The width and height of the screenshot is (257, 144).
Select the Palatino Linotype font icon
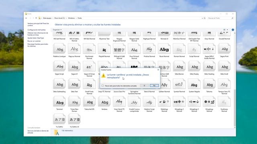59,49
